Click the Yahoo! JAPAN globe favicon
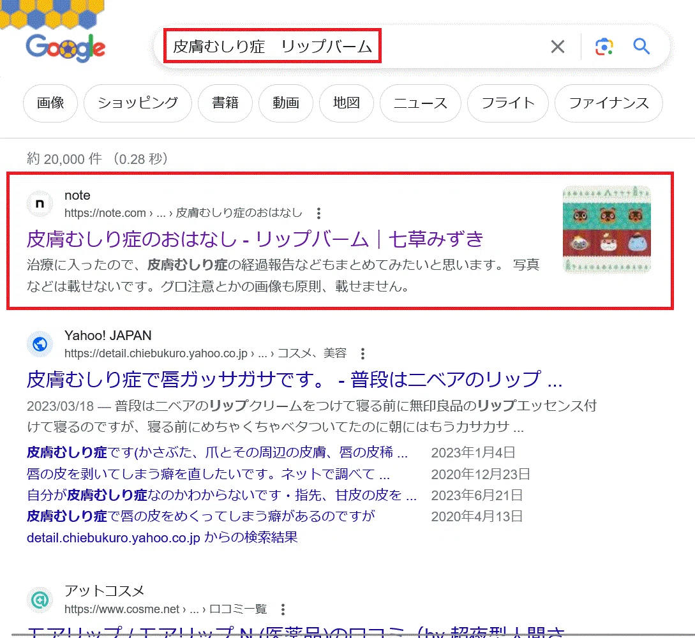The width and height of the screenshot is (695, 638). 40,345
